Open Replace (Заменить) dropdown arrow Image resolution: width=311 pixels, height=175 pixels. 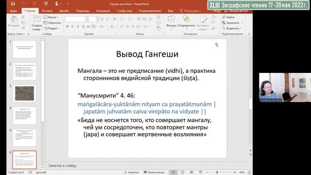coord(242,23)
